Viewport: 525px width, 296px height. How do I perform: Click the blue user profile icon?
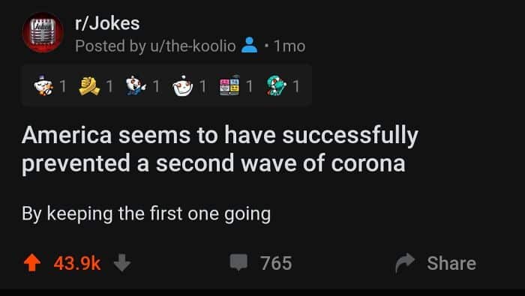pyautogui.click(x=250, y=45)
